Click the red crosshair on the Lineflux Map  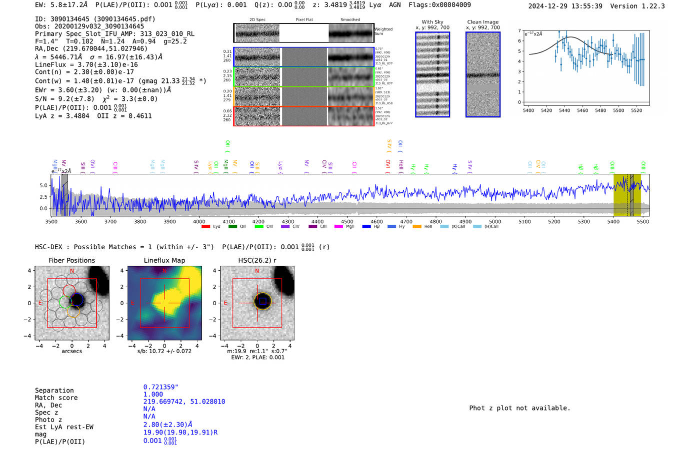point(164,303)
